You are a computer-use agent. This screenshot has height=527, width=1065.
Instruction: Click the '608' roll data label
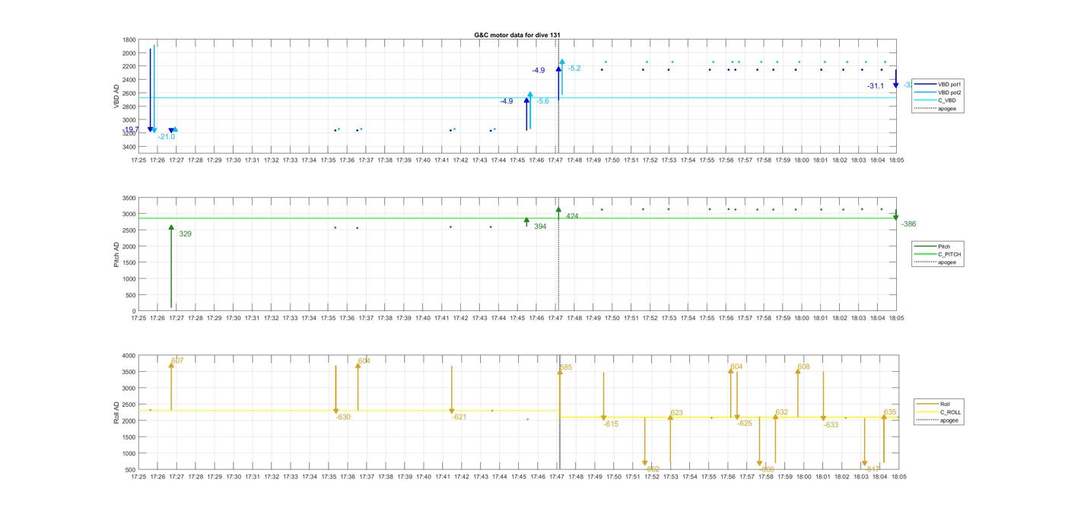point(803,367)
